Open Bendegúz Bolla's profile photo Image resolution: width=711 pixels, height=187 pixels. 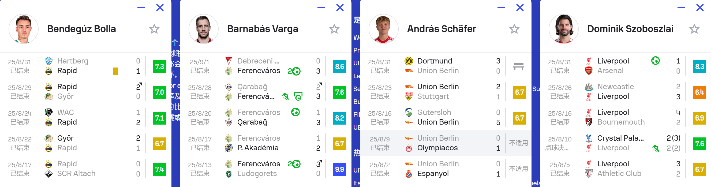pos(24,29)
